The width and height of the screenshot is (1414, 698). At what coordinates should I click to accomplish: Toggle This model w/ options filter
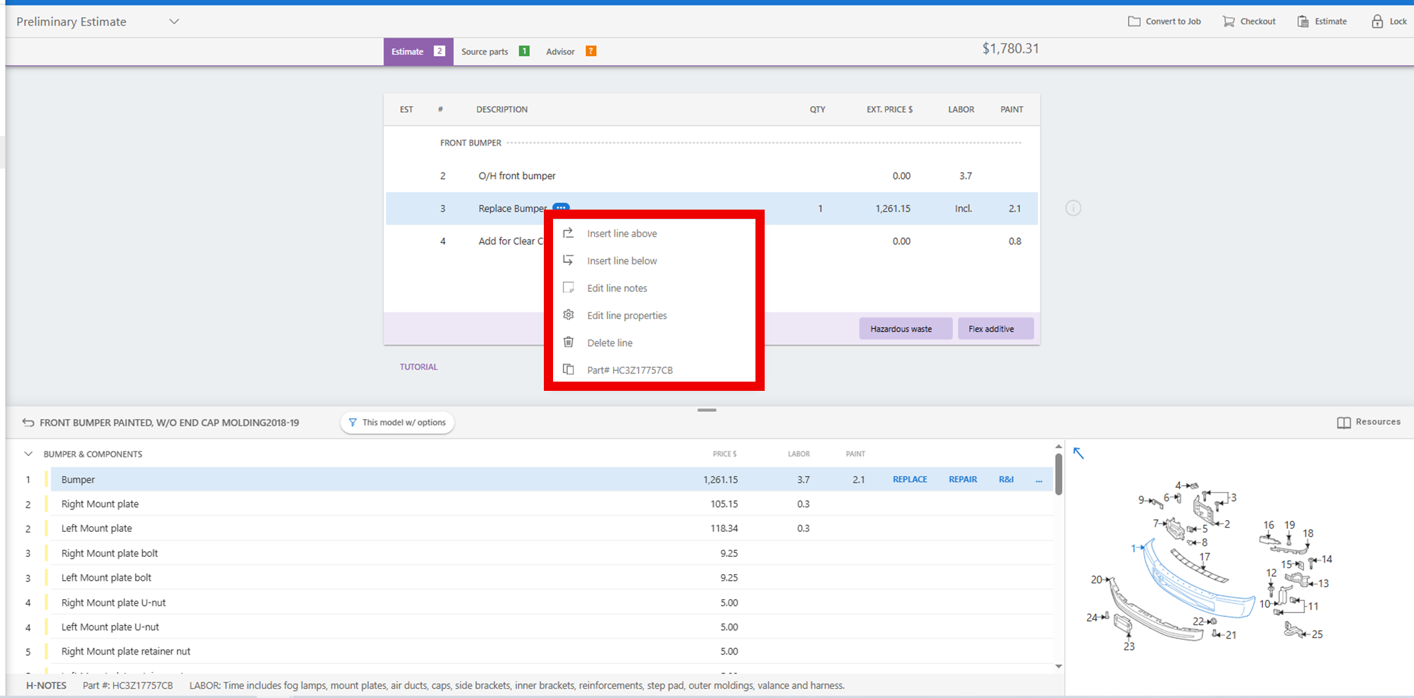(397, 422)
